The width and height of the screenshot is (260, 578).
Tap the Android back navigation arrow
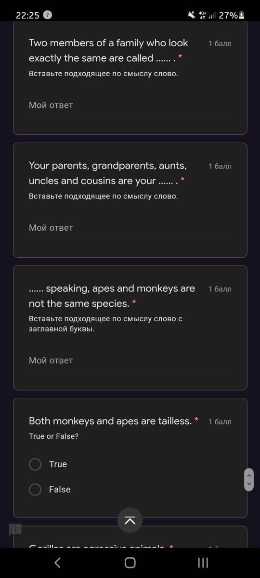[x=57, y=563]
